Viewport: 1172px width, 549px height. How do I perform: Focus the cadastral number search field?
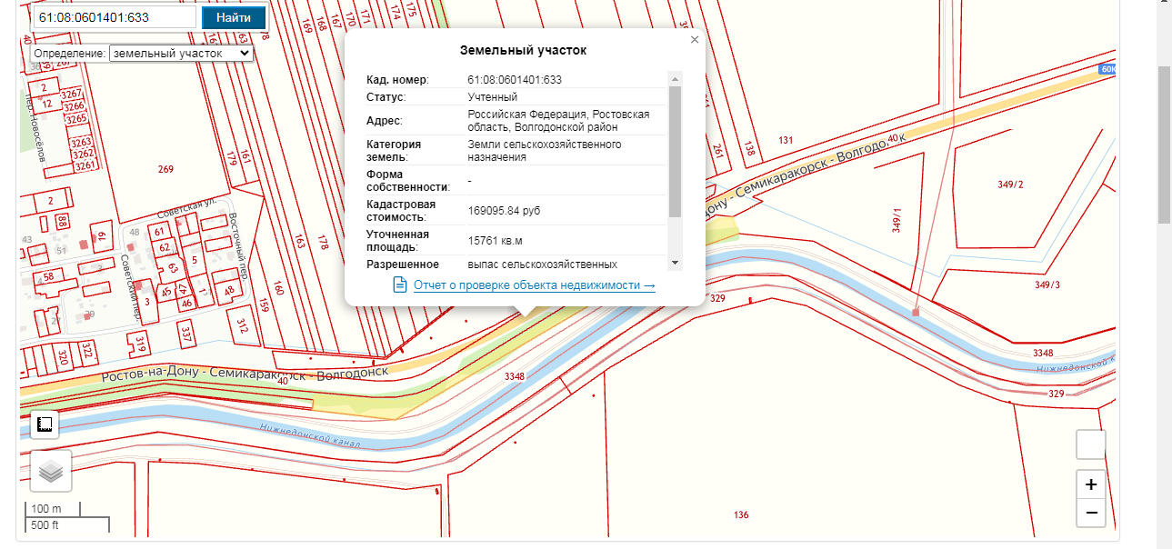(x=114, y=17)
